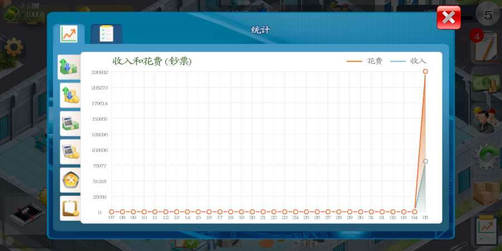Select the data point for date 14
The image size is (502, 251).
pos(187,211)
